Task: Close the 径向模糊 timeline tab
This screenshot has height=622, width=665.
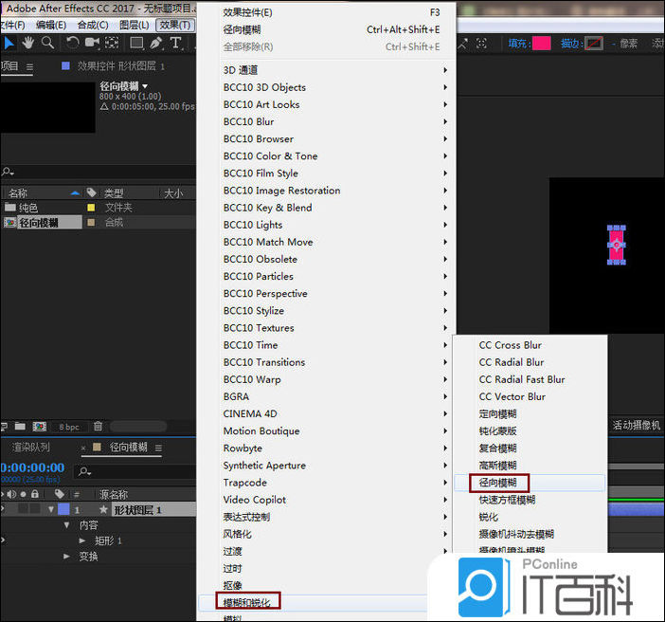Action: tap(83, 448)
